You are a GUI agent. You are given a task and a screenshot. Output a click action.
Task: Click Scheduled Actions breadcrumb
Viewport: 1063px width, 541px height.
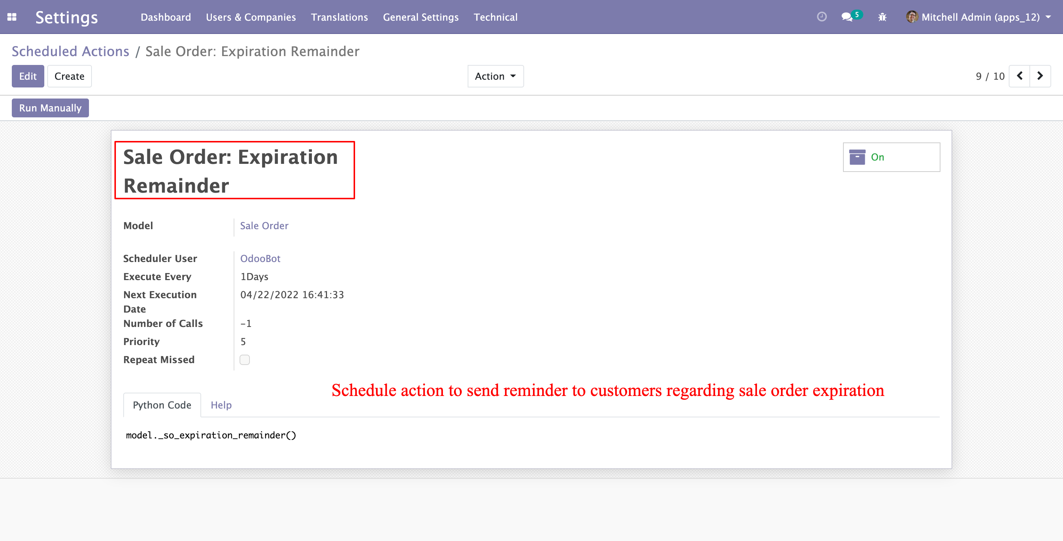[x=70, y=52]
